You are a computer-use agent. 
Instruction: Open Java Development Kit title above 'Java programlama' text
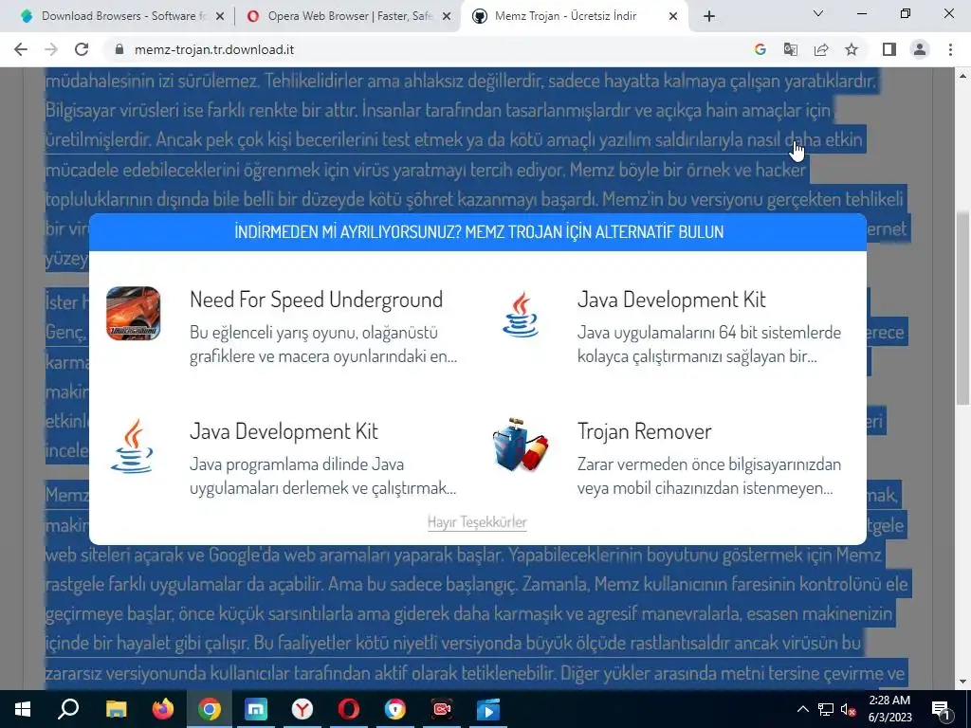tap(284, 431)
